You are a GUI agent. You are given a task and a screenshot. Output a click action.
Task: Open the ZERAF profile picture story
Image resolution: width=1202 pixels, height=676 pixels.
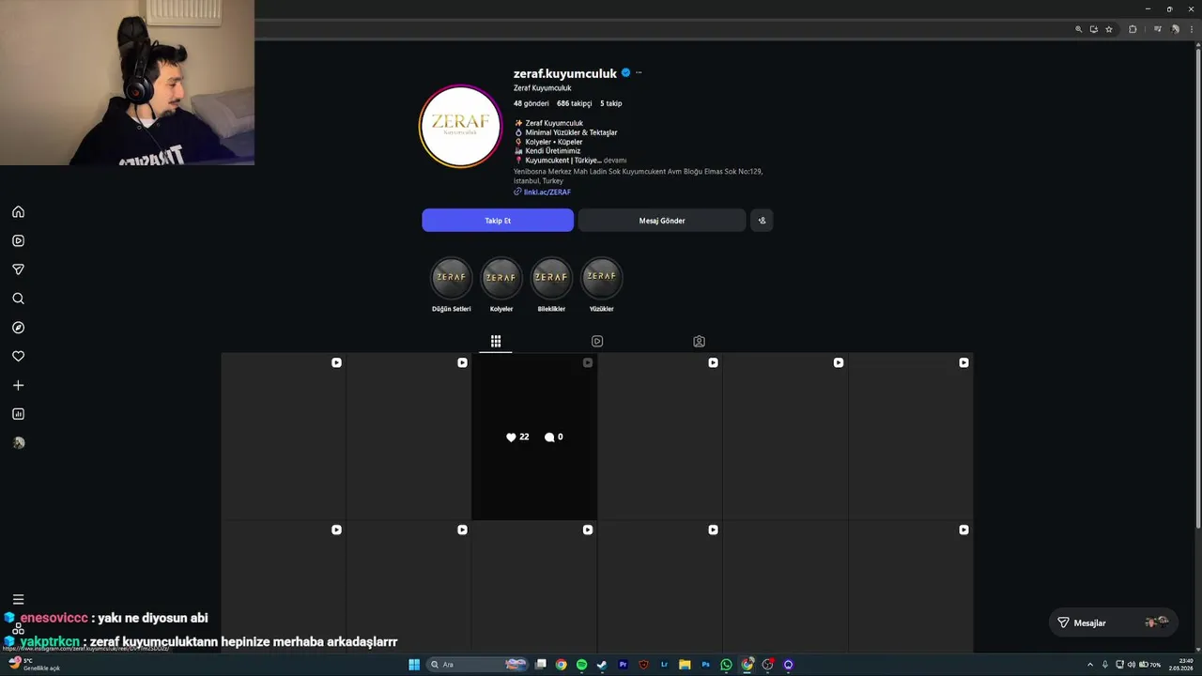(460, 126)
